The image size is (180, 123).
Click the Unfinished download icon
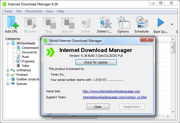click(13, 70)
